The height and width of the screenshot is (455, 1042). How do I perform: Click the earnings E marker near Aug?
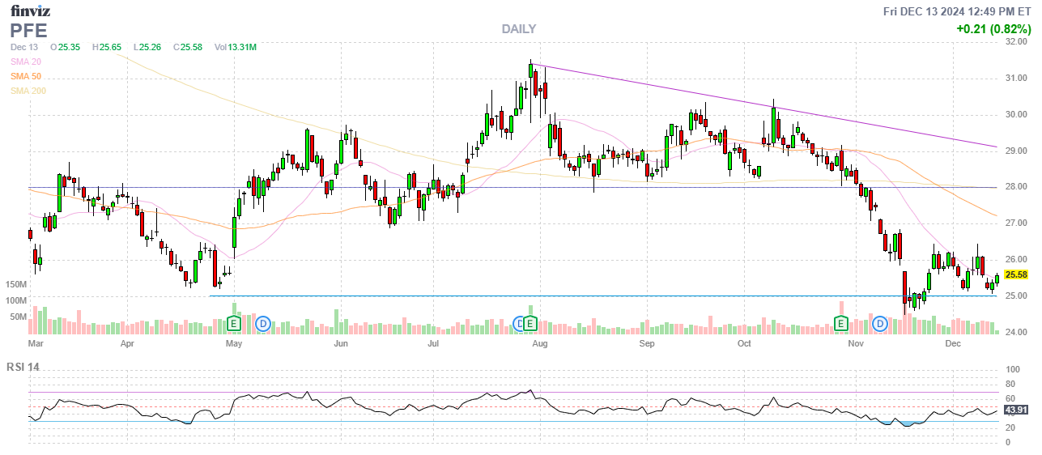pyautogui.click(x=530, y=324)
